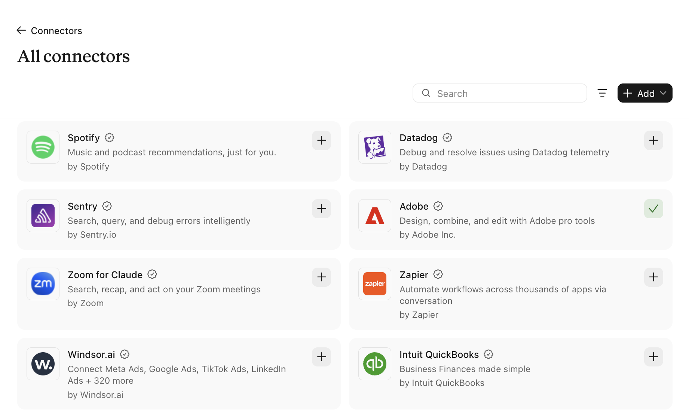
Task: Open the Spotify connector title
Action: [84, 138]
